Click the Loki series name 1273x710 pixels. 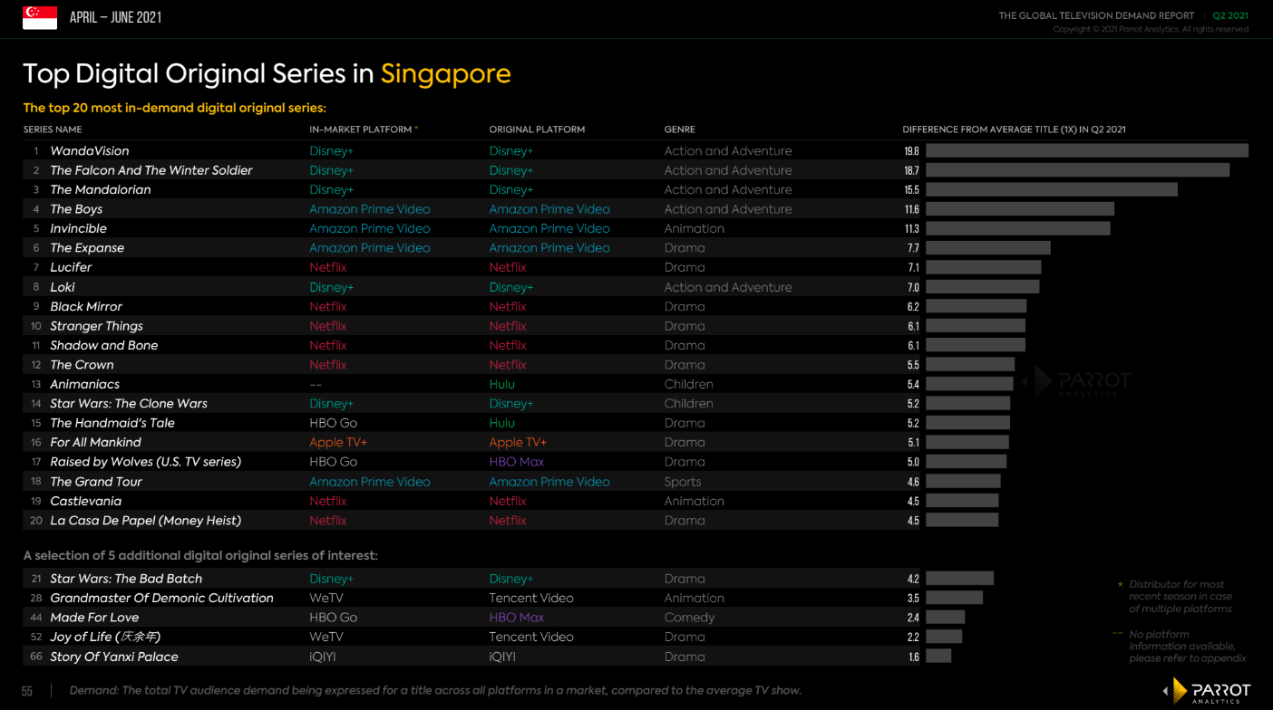coord(63,287)
